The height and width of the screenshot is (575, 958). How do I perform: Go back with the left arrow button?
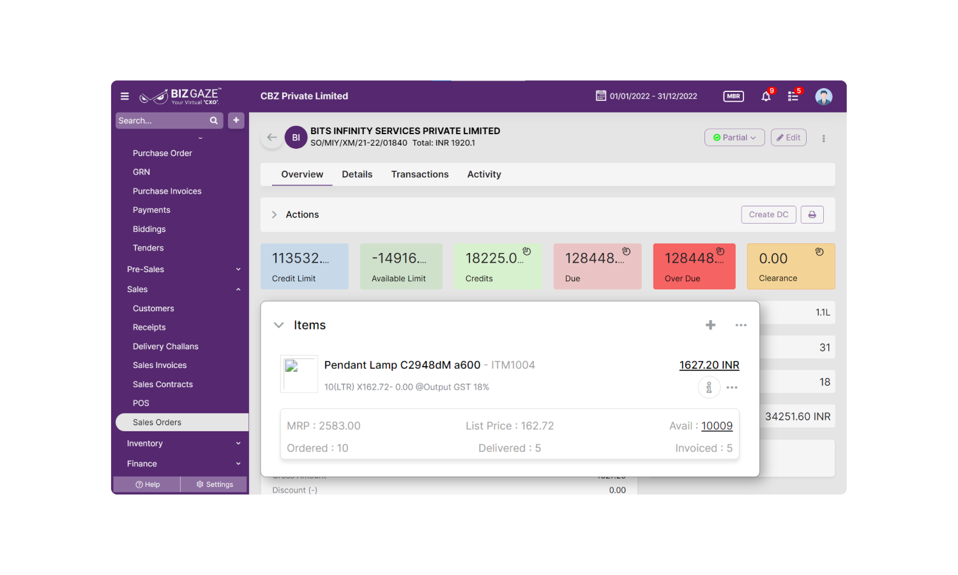272,137
